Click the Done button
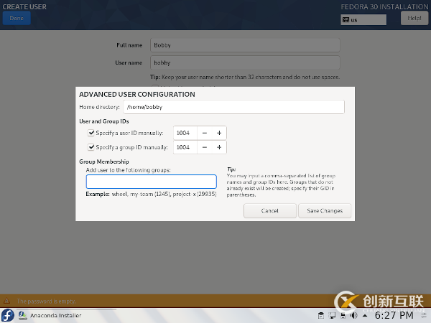The image size is (431, 323). (x=17, y=18)
